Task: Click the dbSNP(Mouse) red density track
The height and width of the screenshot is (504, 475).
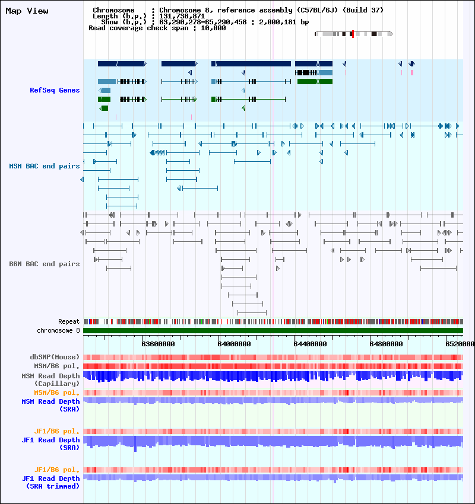Action: [273, 357]
